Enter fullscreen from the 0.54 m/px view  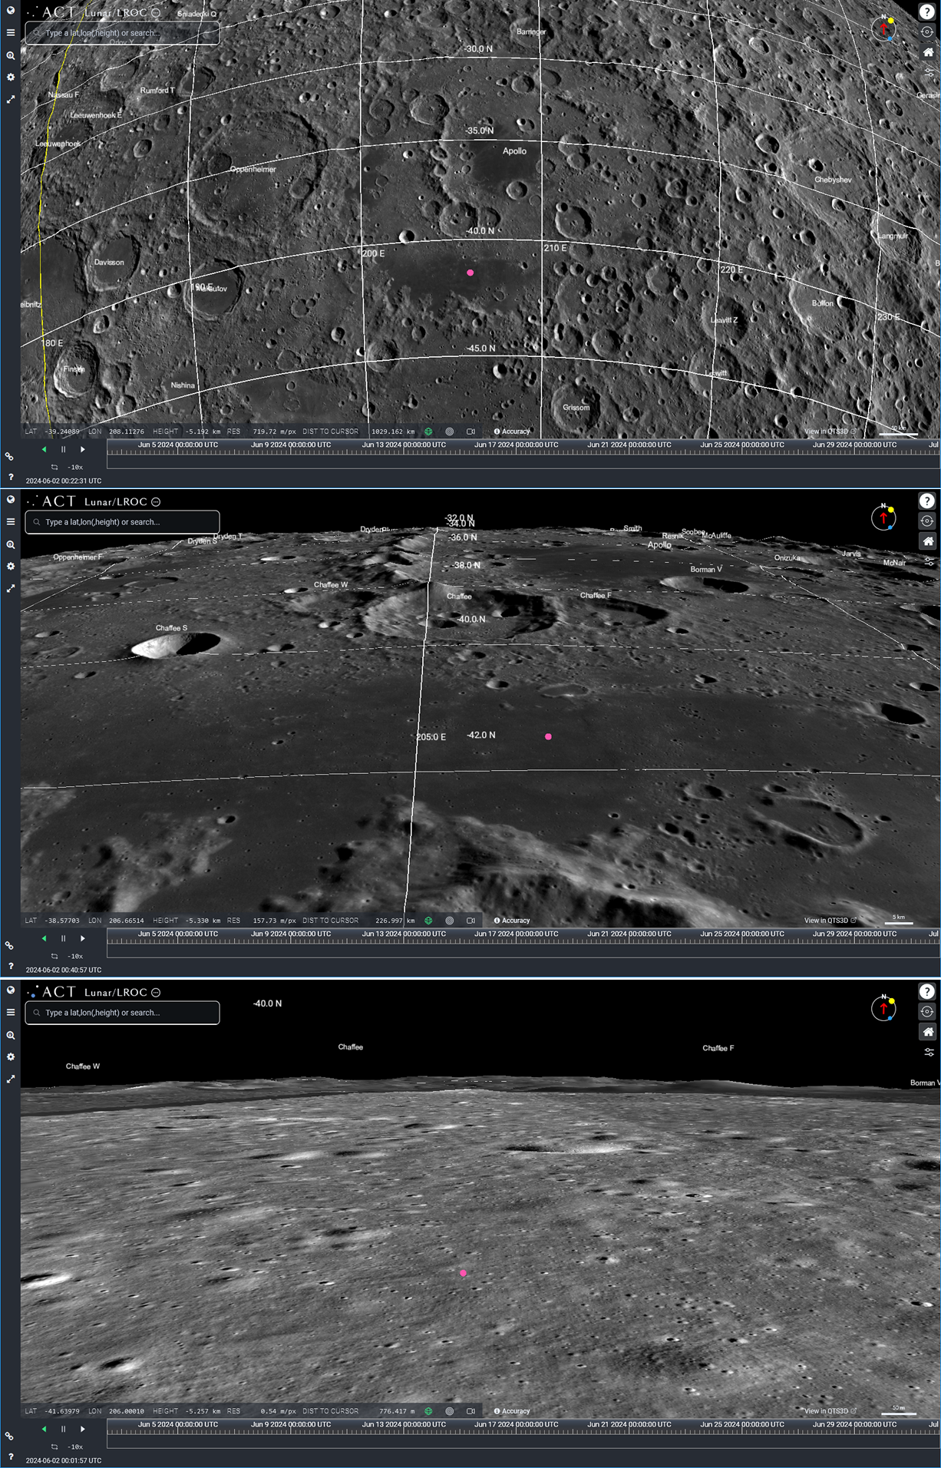pyautogui.click(x=11, y=1079)
